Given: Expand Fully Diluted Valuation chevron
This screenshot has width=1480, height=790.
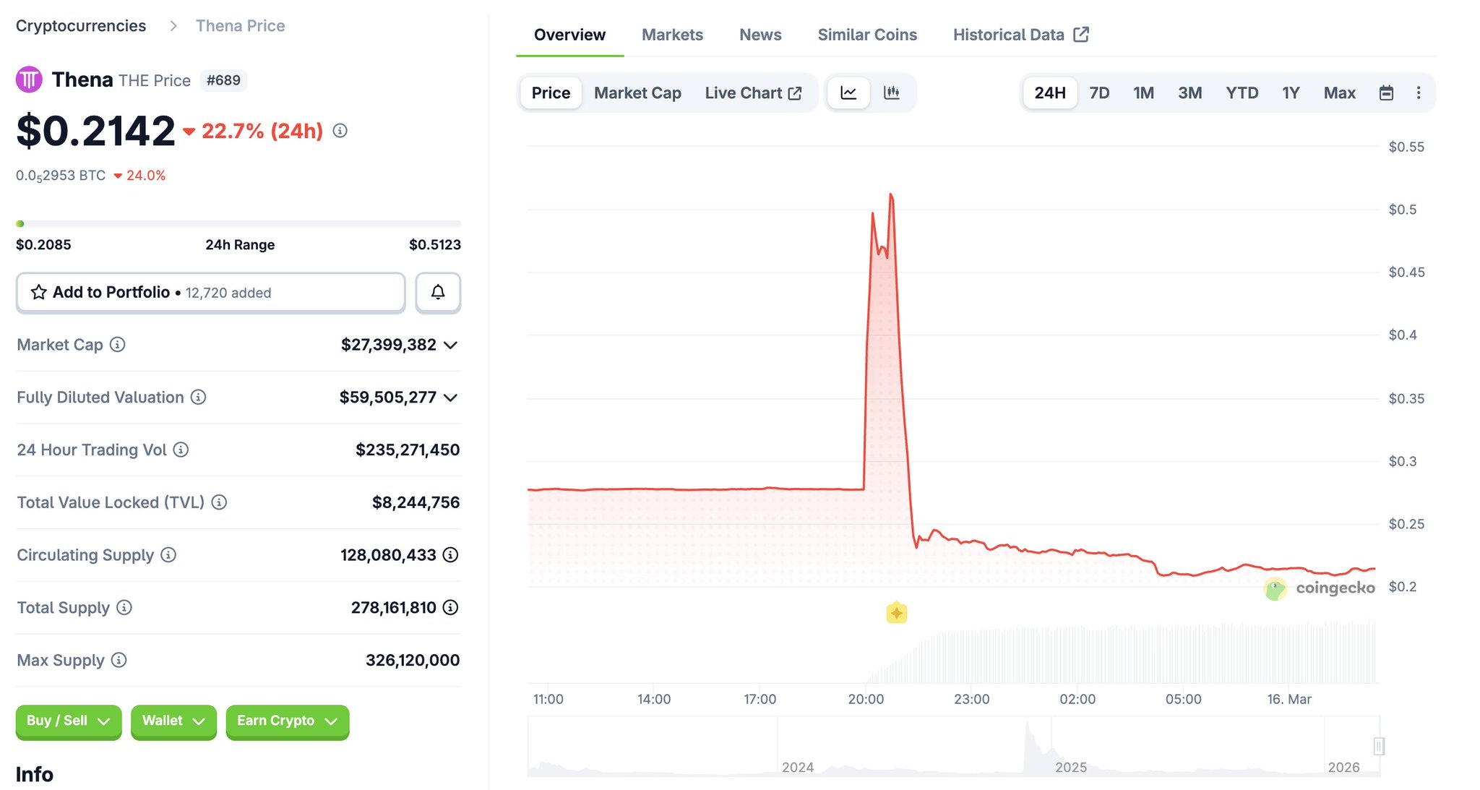Looking at the screenshot, I should coord(451,398).
